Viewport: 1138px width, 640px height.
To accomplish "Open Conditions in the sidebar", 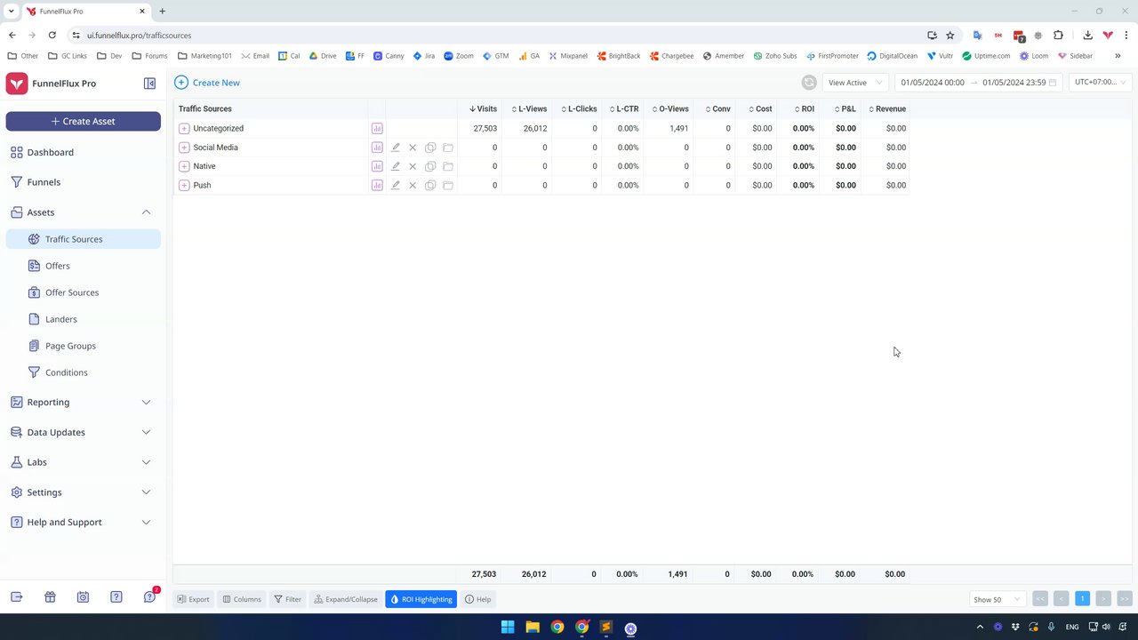I will 84,372.
